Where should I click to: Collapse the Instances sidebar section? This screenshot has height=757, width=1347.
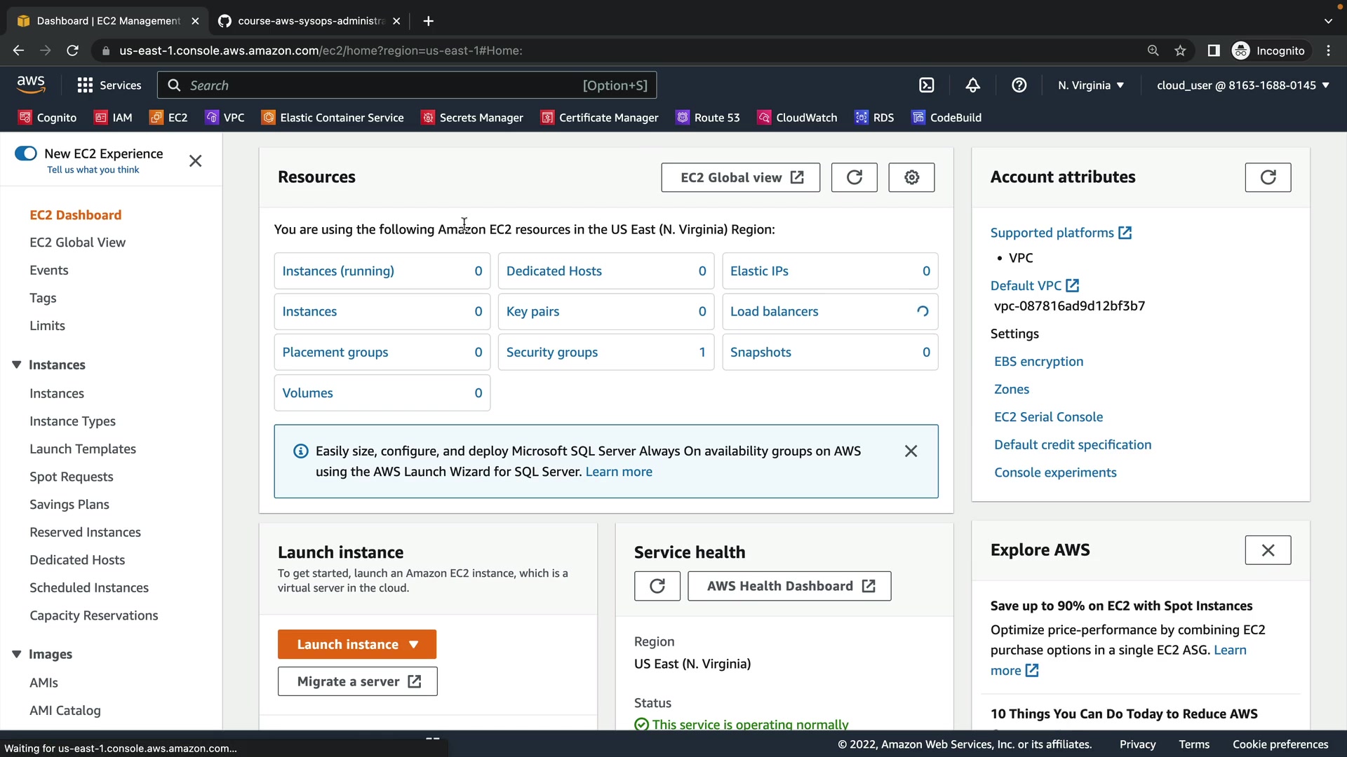point(17,364)
